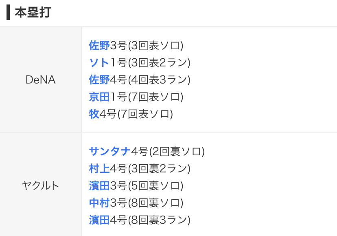Screen dimensions: 337x236
Task: Click the 本塁打 section heading
Action: click(33, 12)
